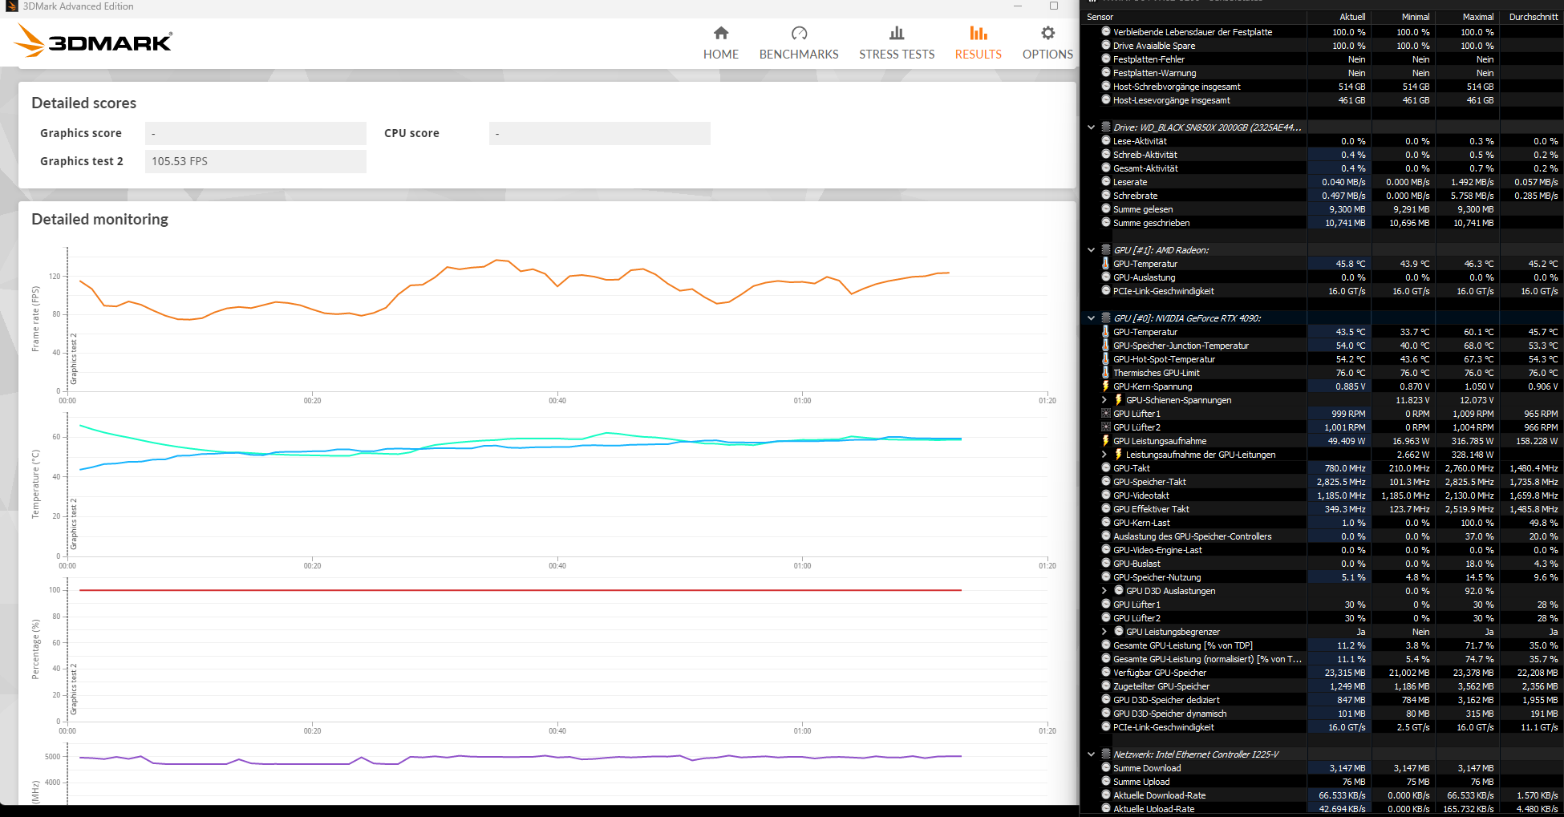Click the Aktuell column header
The width and height of the screenshot is (1564, 817).
[1351, 16]
